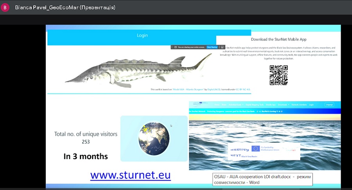Click the EU co-funded flag emblem

(256, 149)
